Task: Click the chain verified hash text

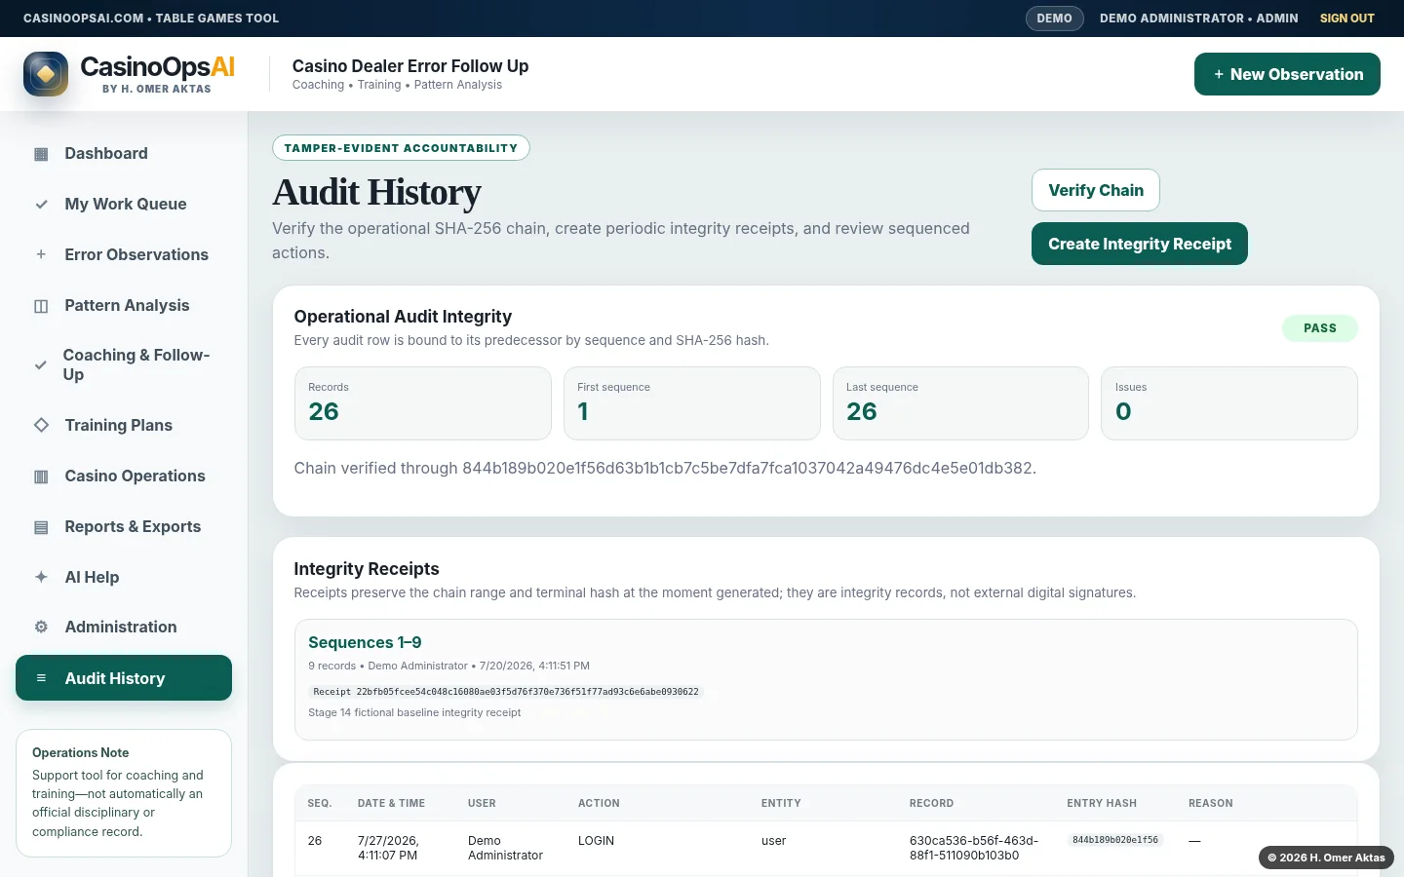Action: click(665, 469)
